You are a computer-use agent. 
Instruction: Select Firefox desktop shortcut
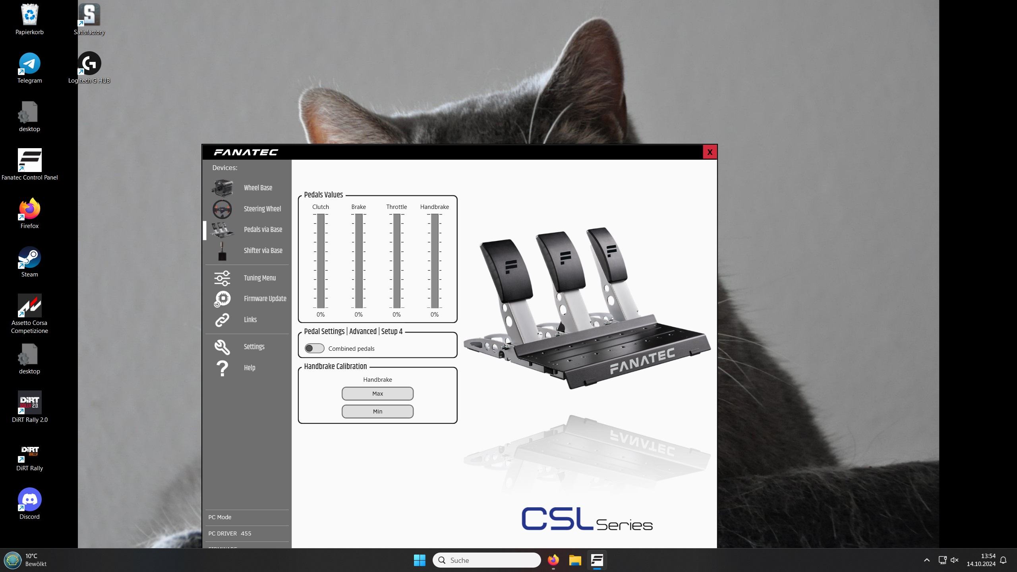(x=29, y=213)
